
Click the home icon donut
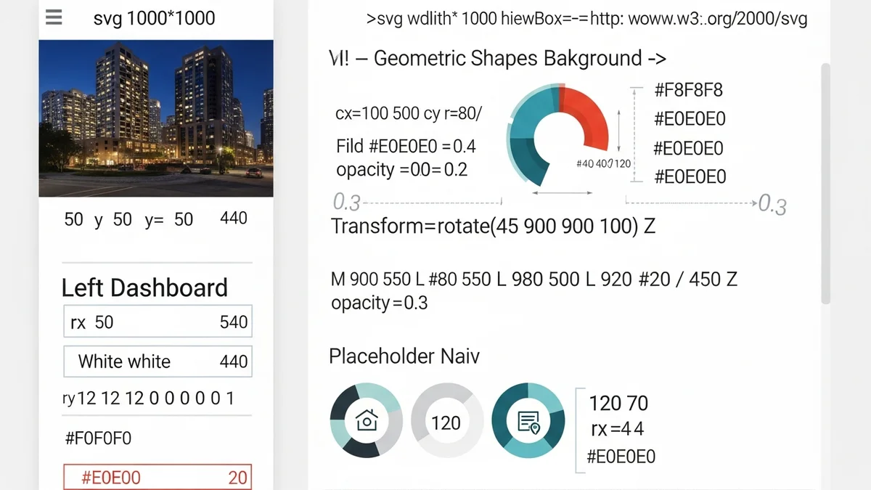pos(366,420)
